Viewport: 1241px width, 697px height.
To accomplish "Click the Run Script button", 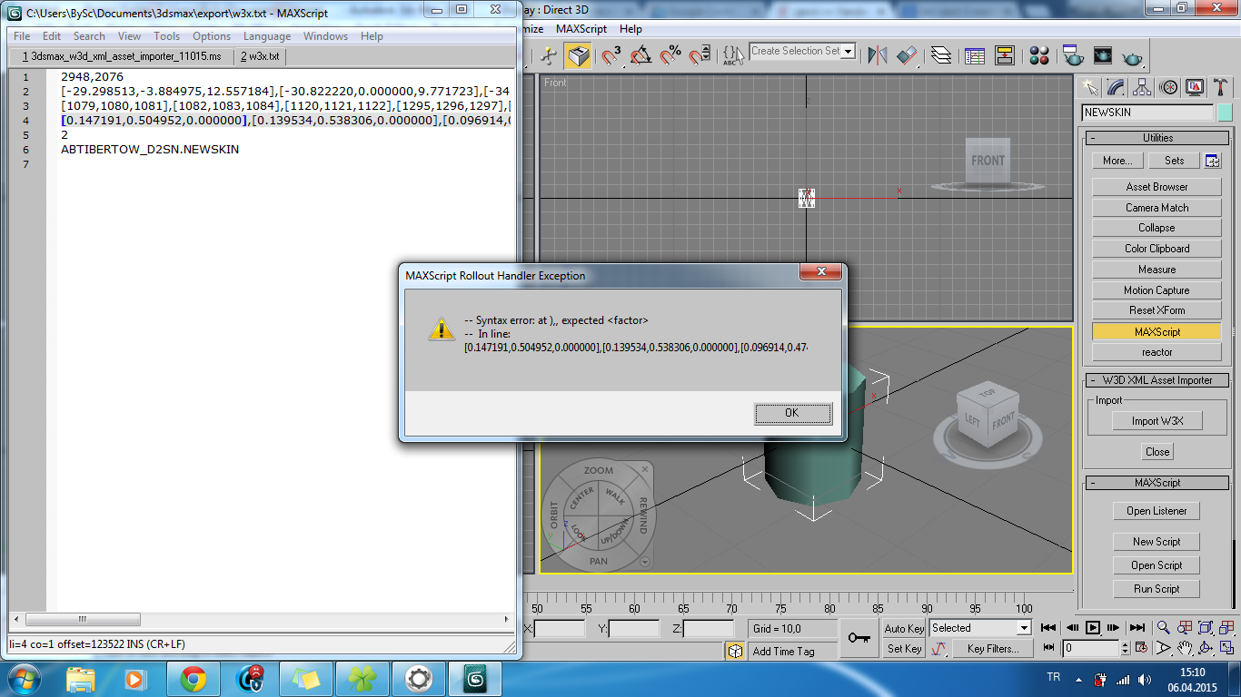I will [x=1157, y=589].
